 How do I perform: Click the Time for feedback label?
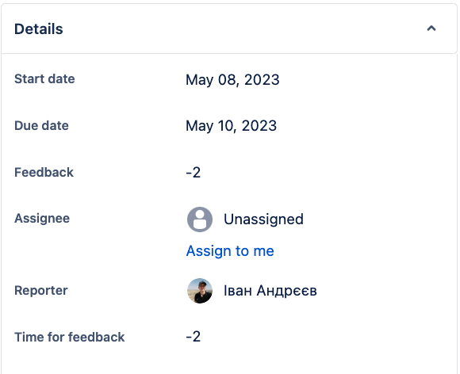click(x=70, y=337)
